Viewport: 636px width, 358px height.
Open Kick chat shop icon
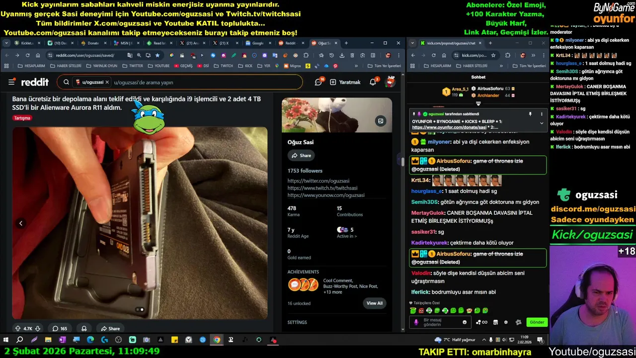[x=495, y=322]
